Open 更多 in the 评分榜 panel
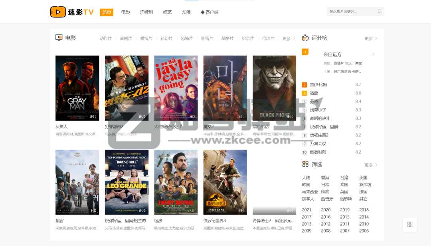 point(368,38)
